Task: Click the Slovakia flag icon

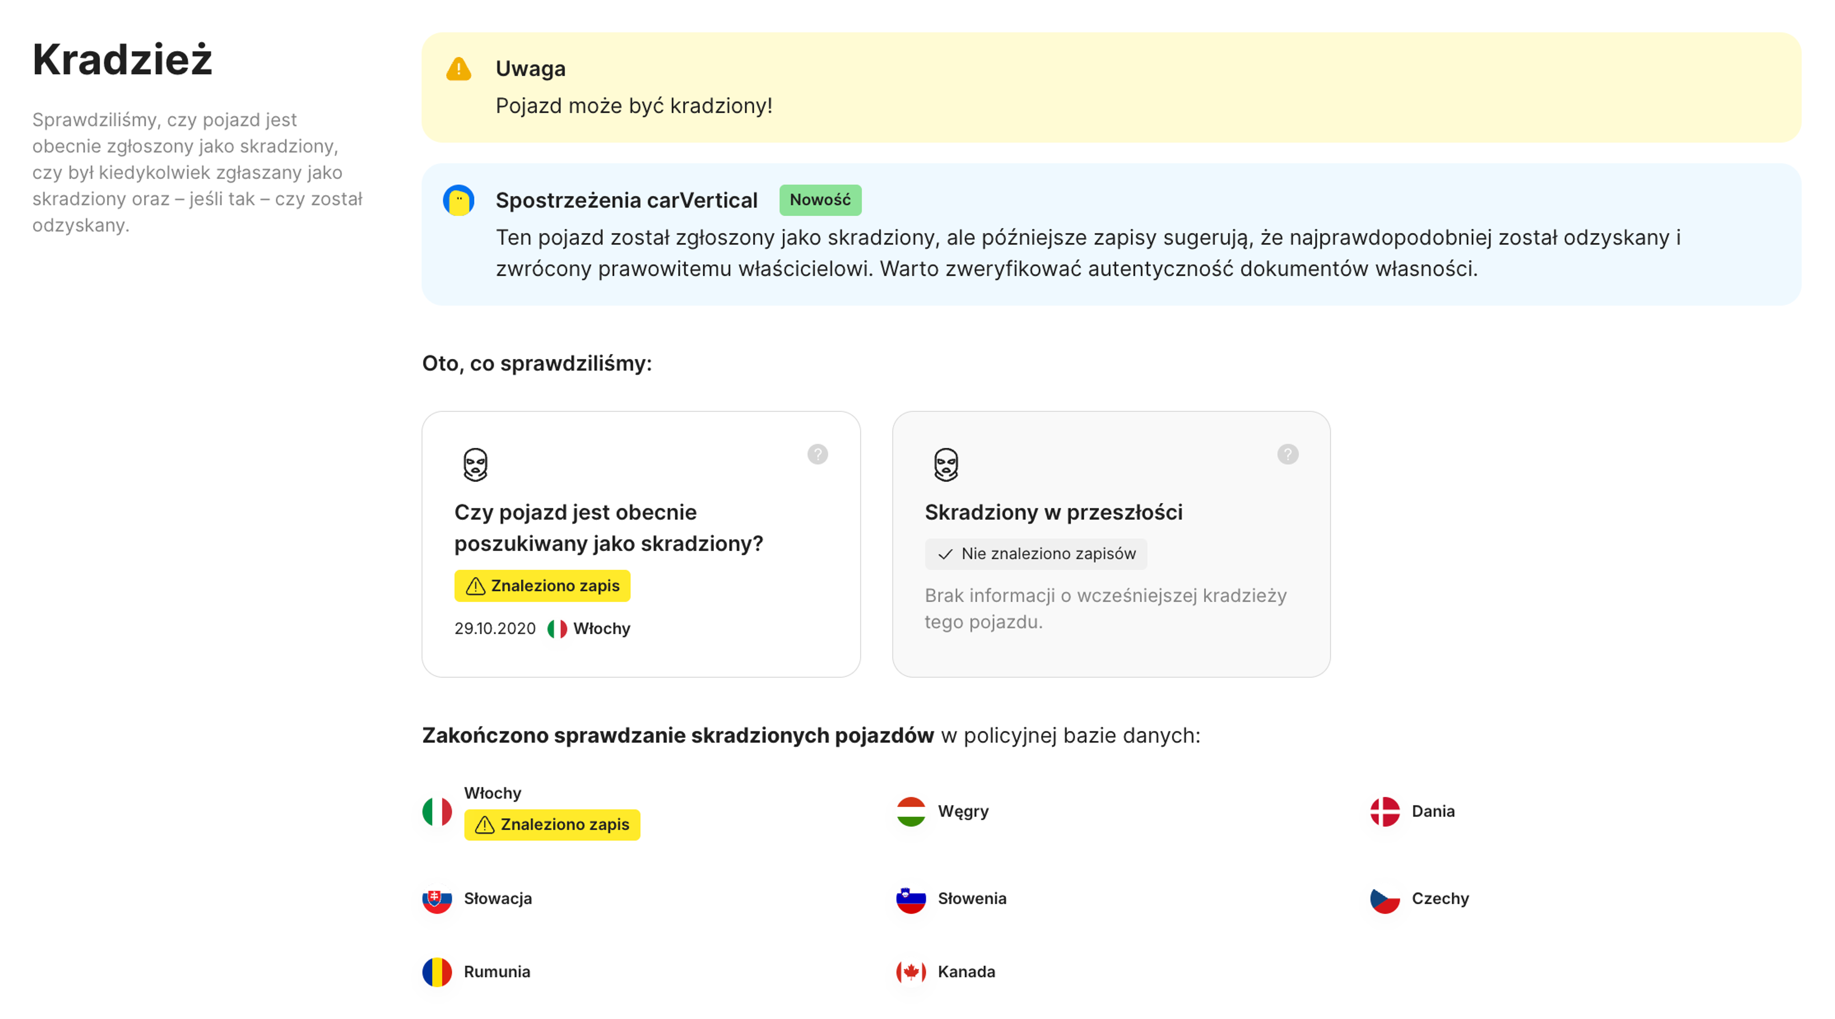Action: pos(437,899)
